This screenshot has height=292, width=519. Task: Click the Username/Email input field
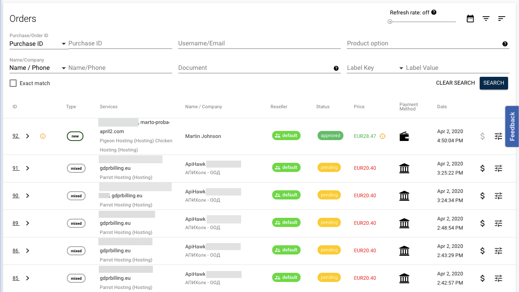click(259, 44)
